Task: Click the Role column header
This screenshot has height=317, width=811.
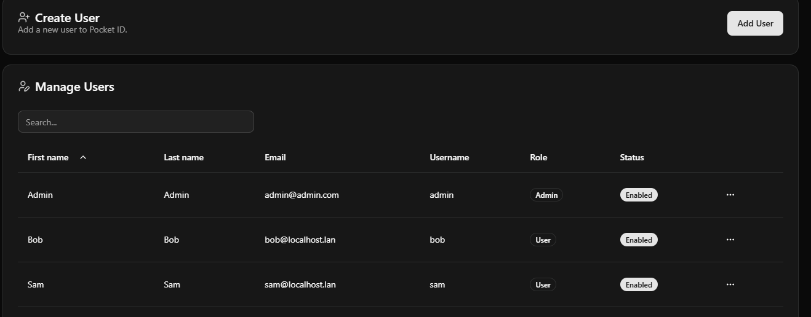Action: click(538, 157)
